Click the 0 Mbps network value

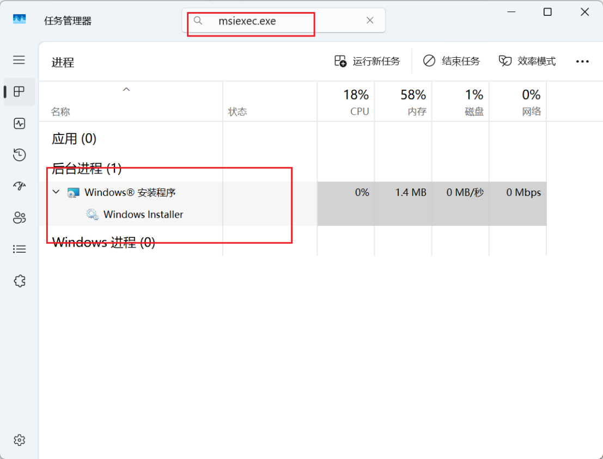pyautogui.click(x=523, y=192)
